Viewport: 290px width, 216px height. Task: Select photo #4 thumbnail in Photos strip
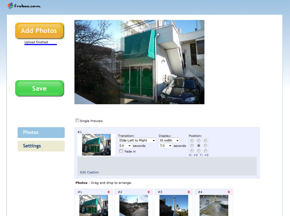coord(214,206)
